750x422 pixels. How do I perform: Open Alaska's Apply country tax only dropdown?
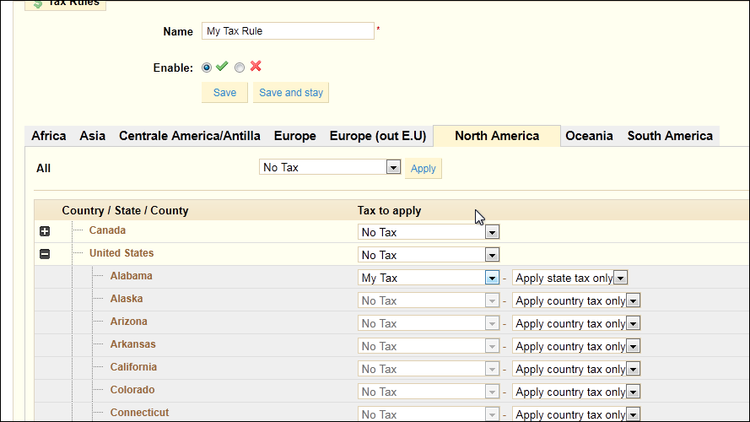coord(576,301)
